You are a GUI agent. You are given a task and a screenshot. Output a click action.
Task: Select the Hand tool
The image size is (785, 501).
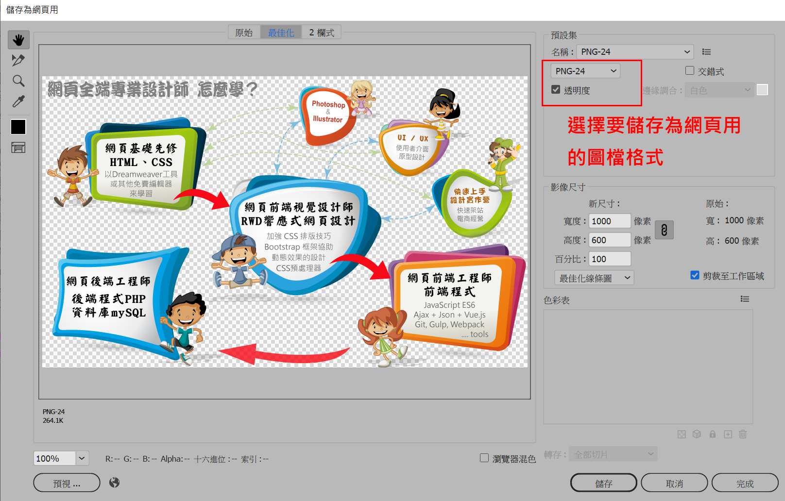point(18,40)
